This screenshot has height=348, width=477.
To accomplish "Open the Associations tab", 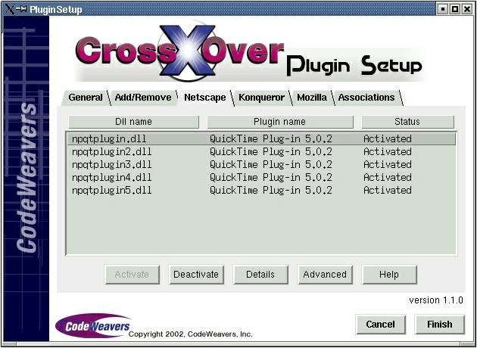I will (366, 98).
